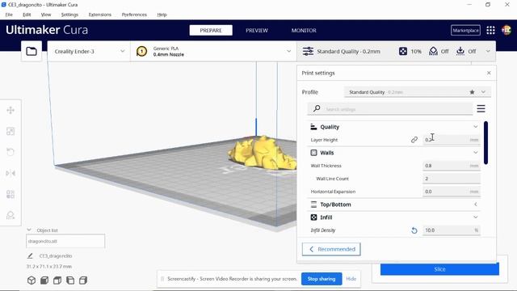
Task: Switch to top view cube icon
Action: pos(57,280)
